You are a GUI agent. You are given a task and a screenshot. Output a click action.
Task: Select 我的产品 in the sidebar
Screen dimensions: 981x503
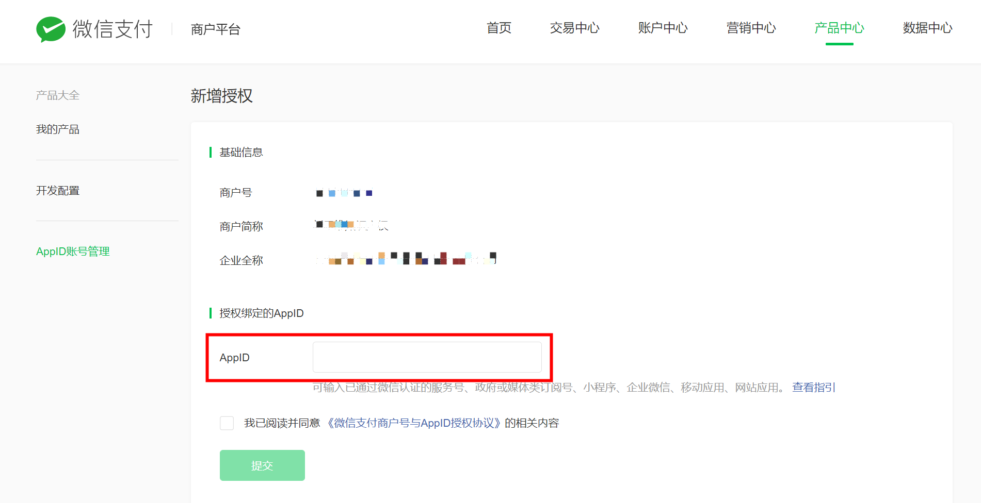(x=58, y=129)
